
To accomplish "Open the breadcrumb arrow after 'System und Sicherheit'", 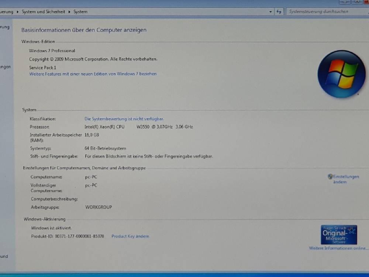I will click(69, 12).
